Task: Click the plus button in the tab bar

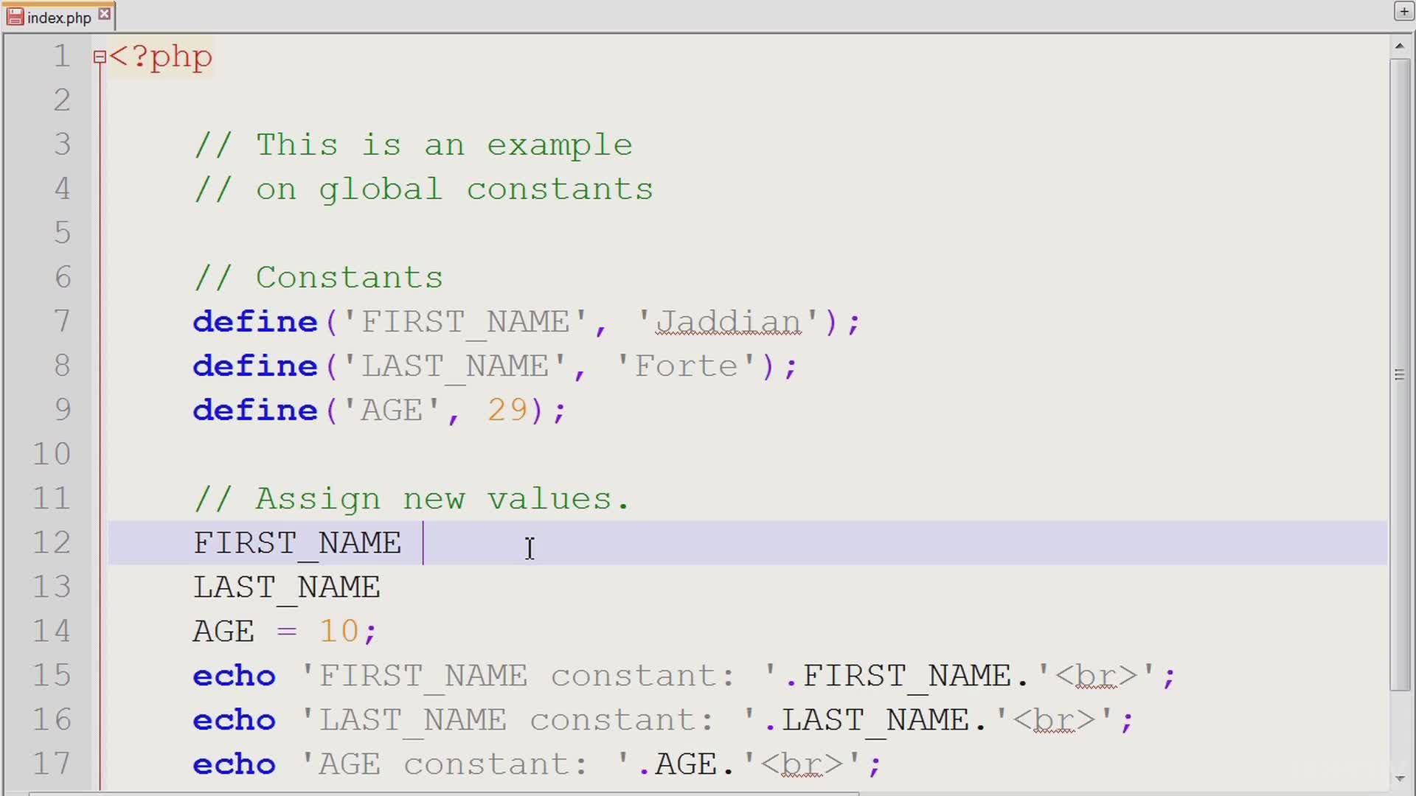Action: 1403,12
